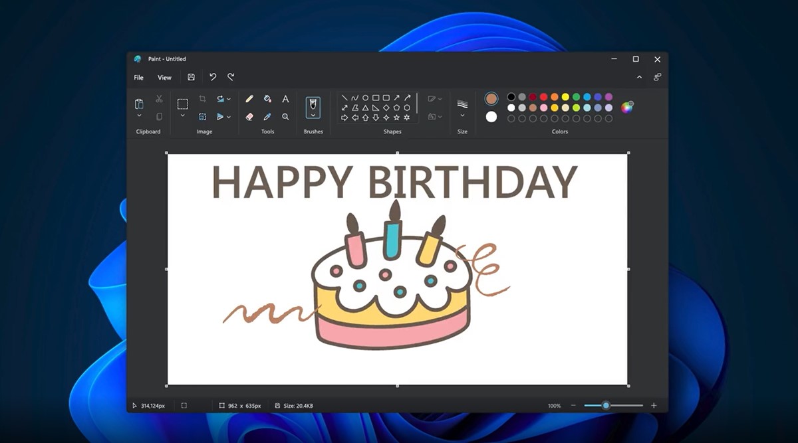The height and width of the screenshot is (443, 798).
Task: Open the Brushes dropdown
Action: coord(313,115)
